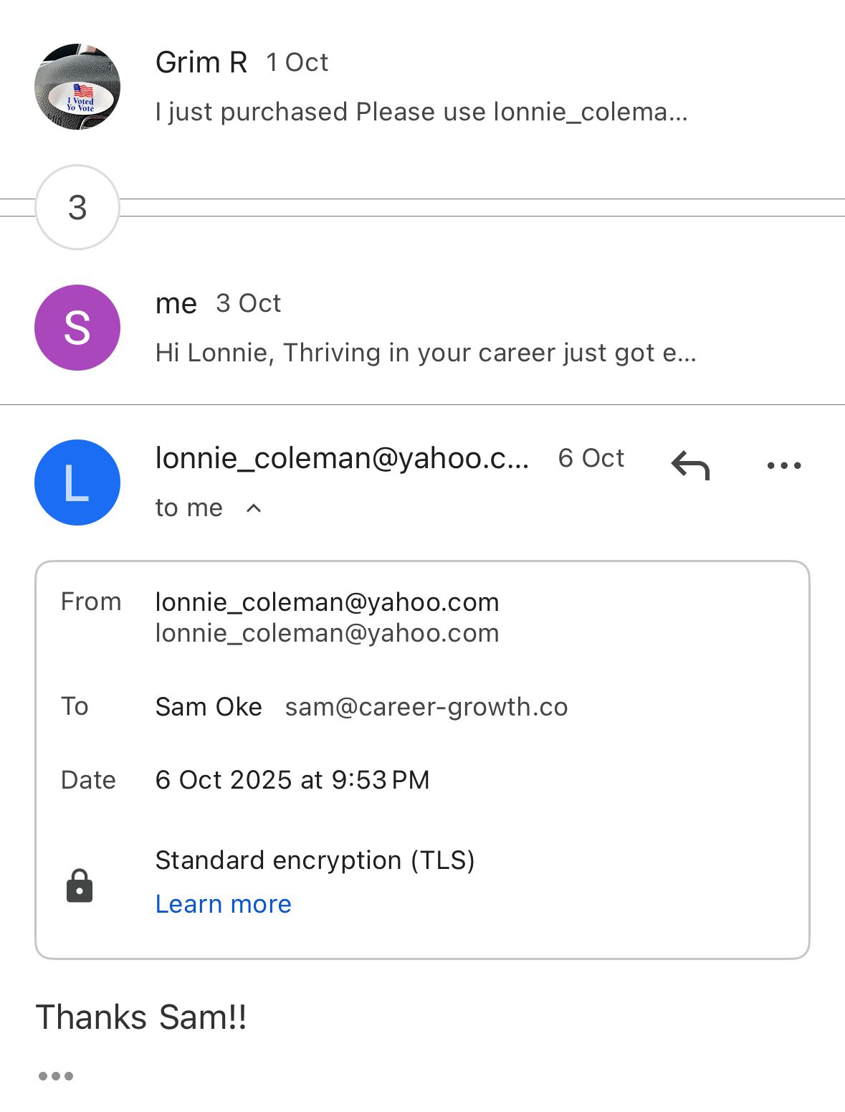
Task: Open the Learn more encryption link
Action: 224,904
